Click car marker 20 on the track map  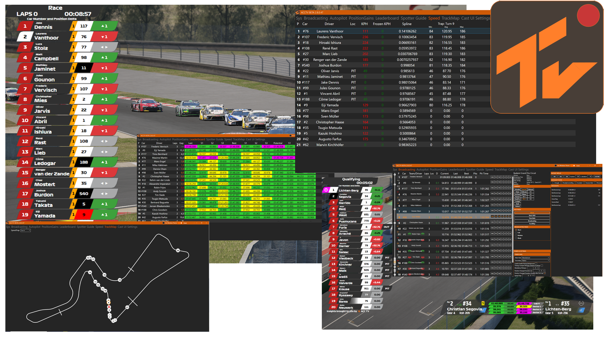coord(178,250)
